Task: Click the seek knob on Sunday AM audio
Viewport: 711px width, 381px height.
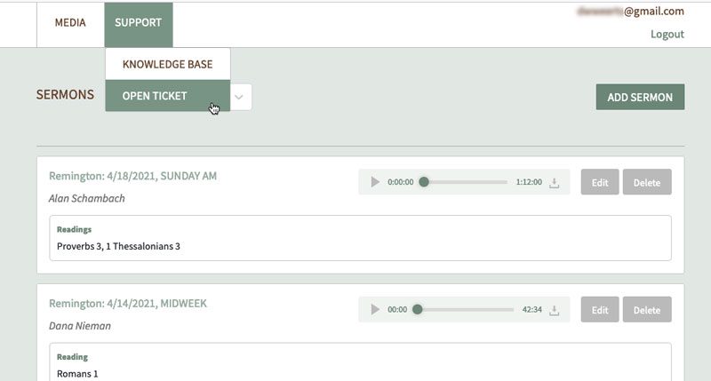Action: tap(424, 182)
